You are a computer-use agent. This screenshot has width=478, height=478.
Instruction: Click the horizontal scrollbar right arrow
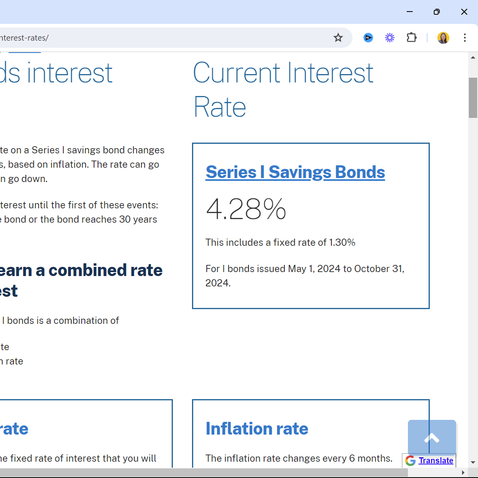pyautogui.click(x=463, y=473)
